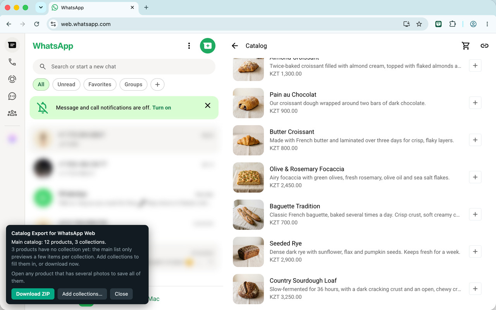496x310 pixels.
Task: Open the shopping cart icon
Action: (x=466, y=46)
